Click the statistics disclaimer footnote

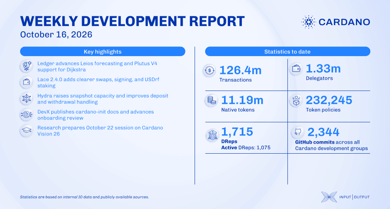84,197
